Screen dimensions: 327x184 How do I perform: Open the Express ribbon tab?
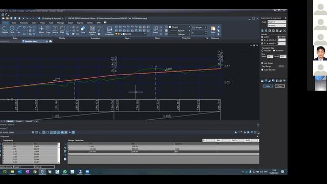[x=80, y=22]
